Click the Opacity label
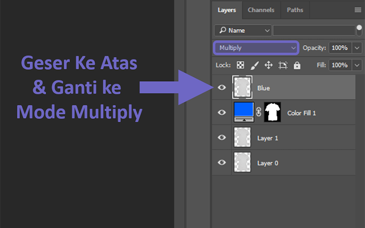Image resolution: width=365 pixels, height=228 pixels. 314,48
